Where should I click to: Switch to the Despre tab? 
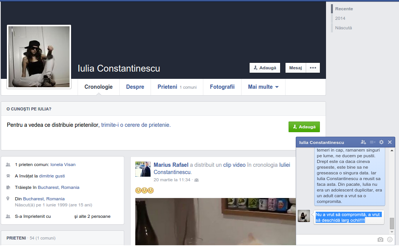click(135, 87)
